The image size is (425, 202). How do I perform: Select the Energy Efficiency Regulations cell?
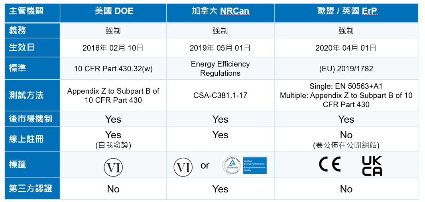click(x=220, y=69)
